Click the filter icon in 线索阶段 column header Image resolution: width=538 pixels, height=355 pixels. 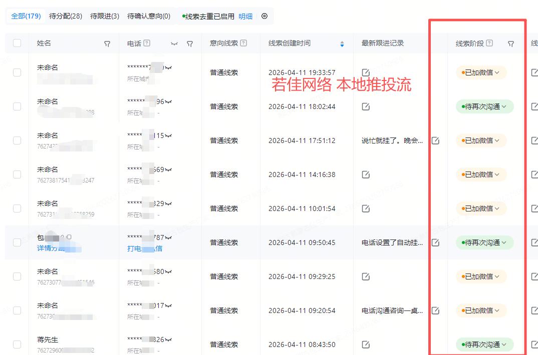(x=510, y=43)
